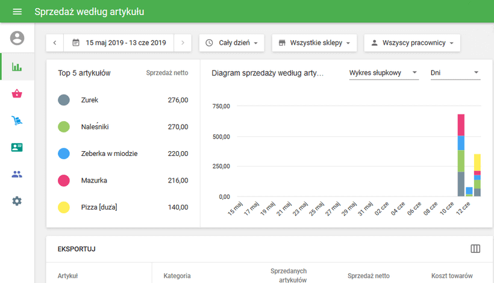
Task: Click the tallest stacked bar in chart
Action: (x=461, y=155)
